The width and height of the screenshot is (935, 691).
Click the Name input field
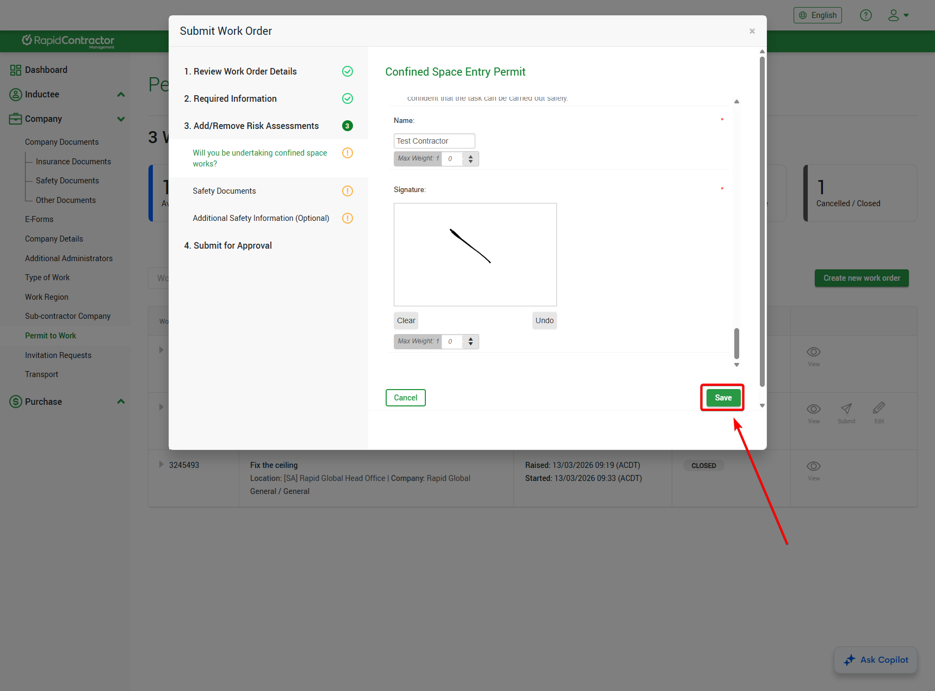(x=434, y=141)
